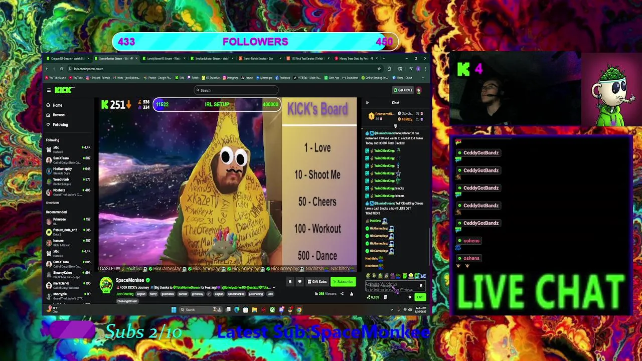The height and width of the screenshot is (361, 642).
Task: Collapse the chat panel arrow
Action: coord(367,103)
